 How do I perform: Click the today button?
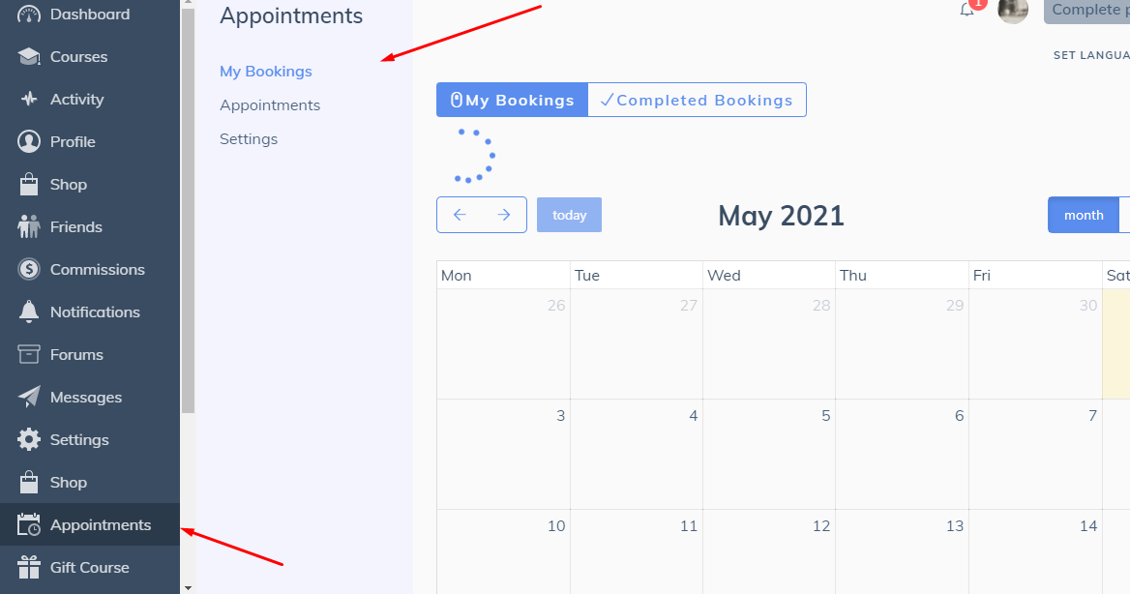click(569, 215)
